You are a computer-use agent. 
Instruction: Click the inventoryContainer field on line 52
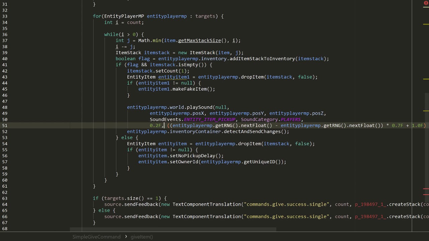pyautogui.click(x=195, y=132)
